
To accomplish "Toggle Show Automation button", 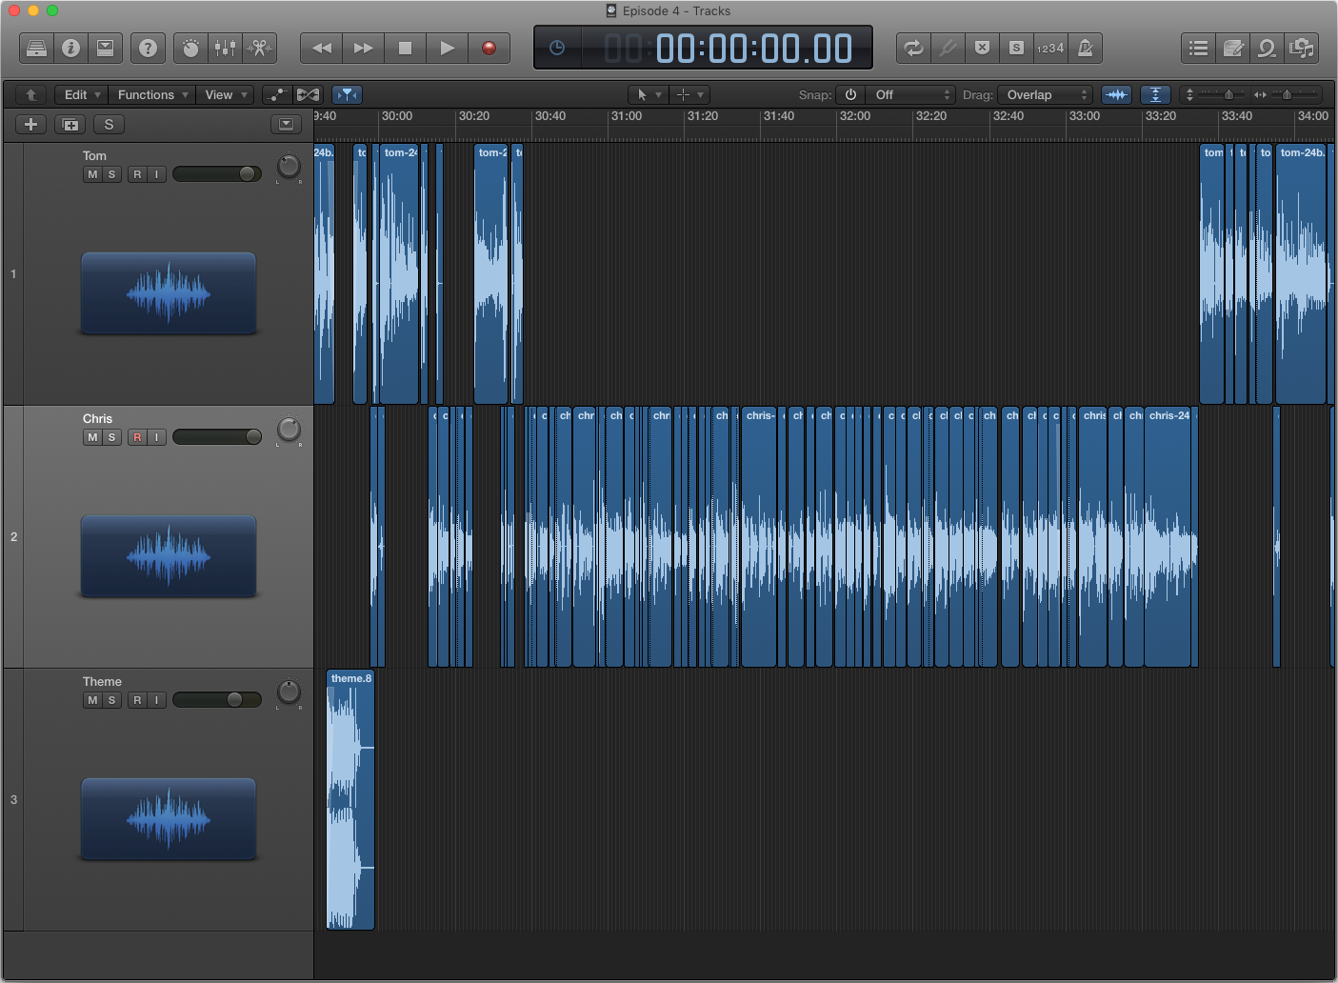I will point(277,94).
